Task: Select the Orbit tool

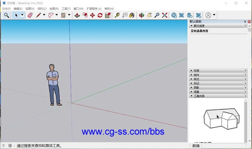Action: coord(141,15)
